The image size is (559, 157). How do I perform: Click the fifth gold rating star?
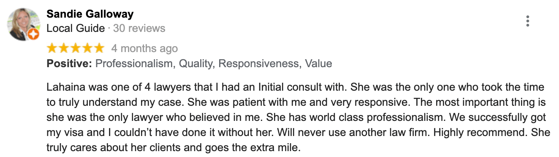coord(98,48)
